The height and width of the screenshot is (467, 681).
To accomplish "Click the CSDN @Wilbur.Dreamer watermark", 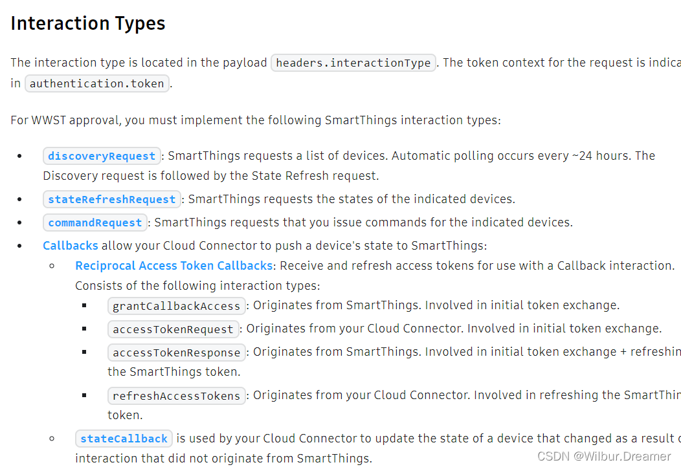I will pyautogui.click(x=604, y=456).
